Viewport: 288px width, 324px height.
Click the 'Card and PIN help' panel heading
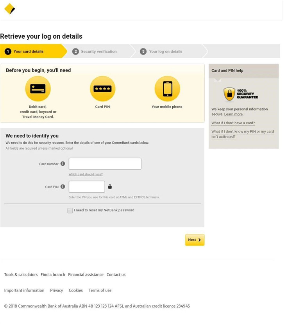point(227,70)
